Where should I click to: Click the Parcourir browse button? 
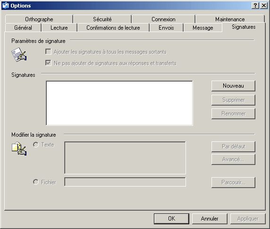[233, 182]
